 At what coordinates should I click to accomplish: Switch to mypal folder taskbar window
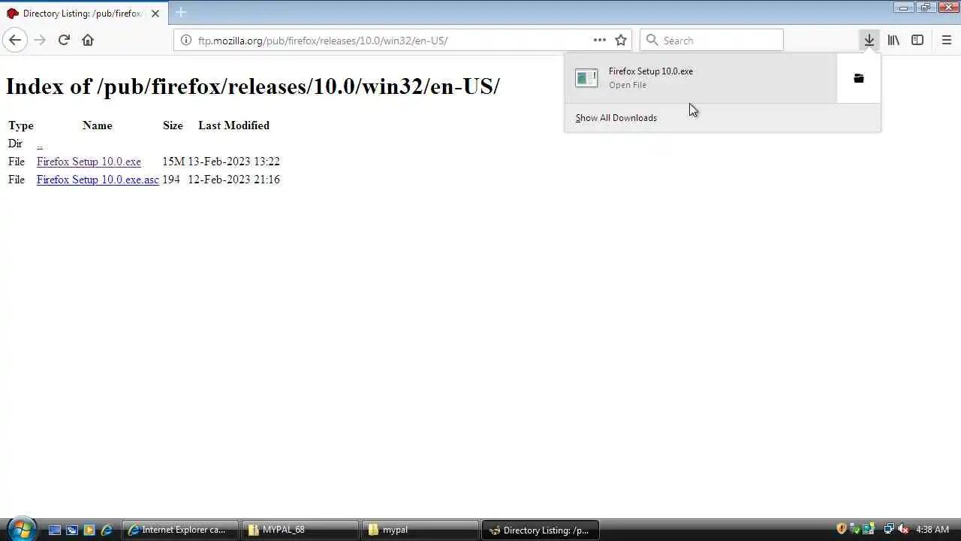point(420,530)
